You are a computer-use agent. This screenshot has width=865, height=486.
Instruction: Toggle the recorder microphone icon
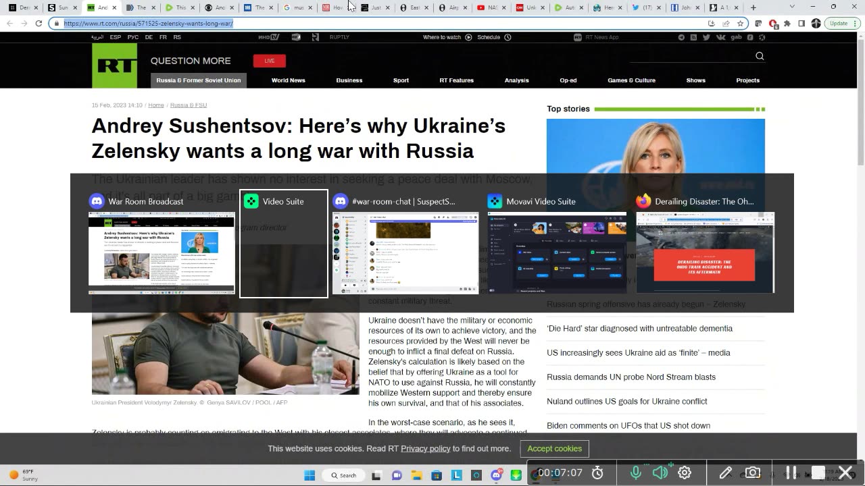635,473
